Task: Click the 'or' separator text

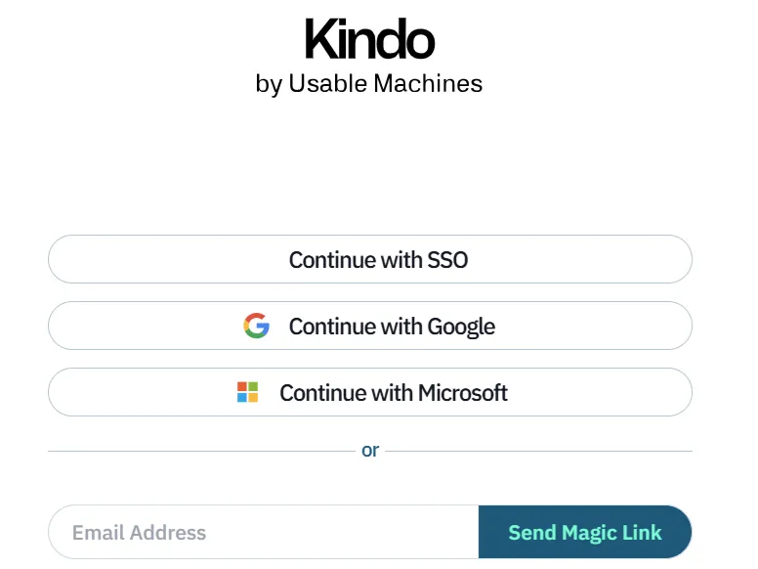Action: [x=370, y=451]
